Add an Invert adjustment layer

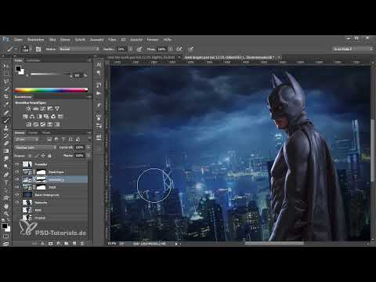click(28, 125)
